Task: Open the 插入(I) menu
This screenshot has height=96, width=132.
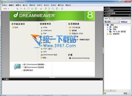Action: pos(25,5)
